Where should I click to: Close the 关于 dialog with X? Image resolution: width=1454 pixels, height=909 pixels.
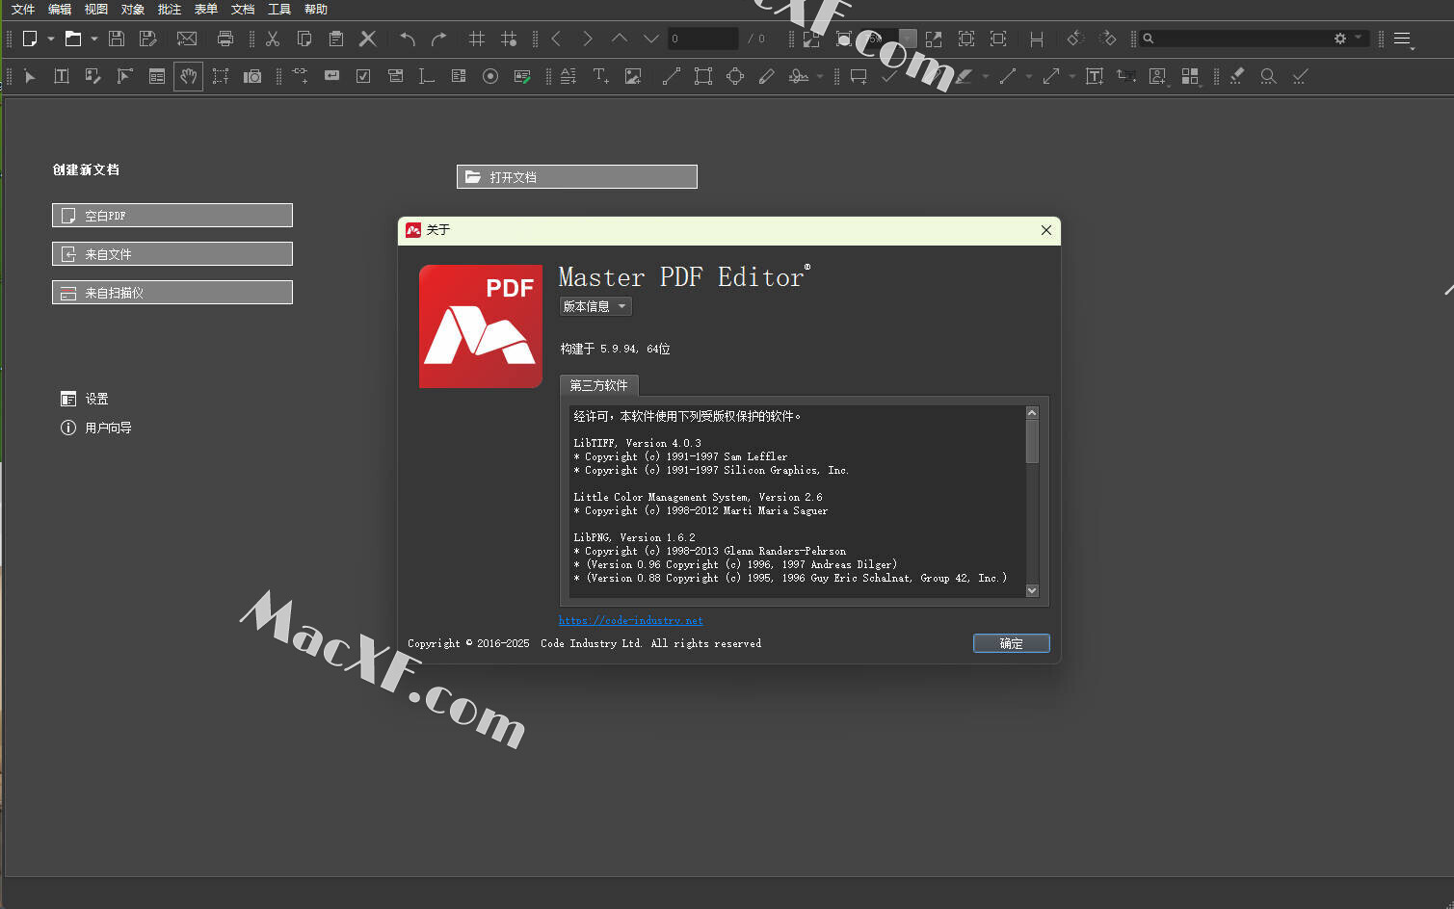pyautogui.click(x=1046, y=230)
